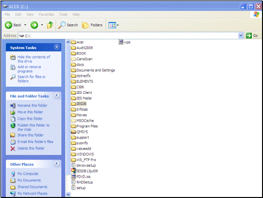Open the wps file icon
This screenshot has width=263, height=198.
point(121,42)
